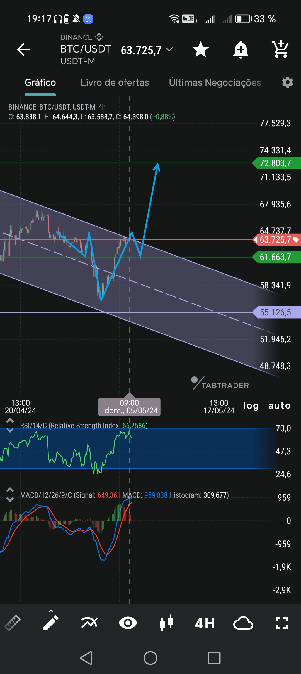Add BTC/USDT to favorites with star
301x674 pixels.
201,49
